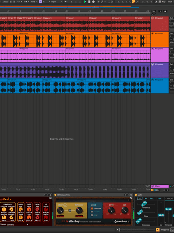Image resolution: width=174 pixels, height=233 pixels.
Task: Click the 4 / 4 time signature field
Action: tap(19, 2)
